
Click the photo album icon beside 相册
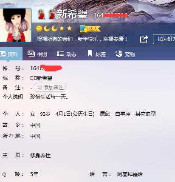tap(31, 54)
